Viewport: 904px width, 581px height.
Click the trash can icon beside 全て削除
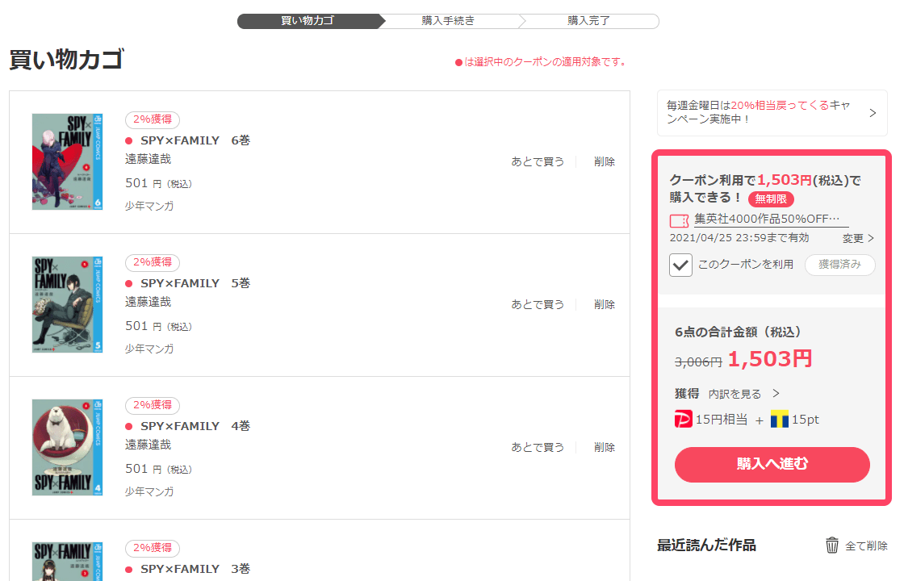(x=832, y=545)
